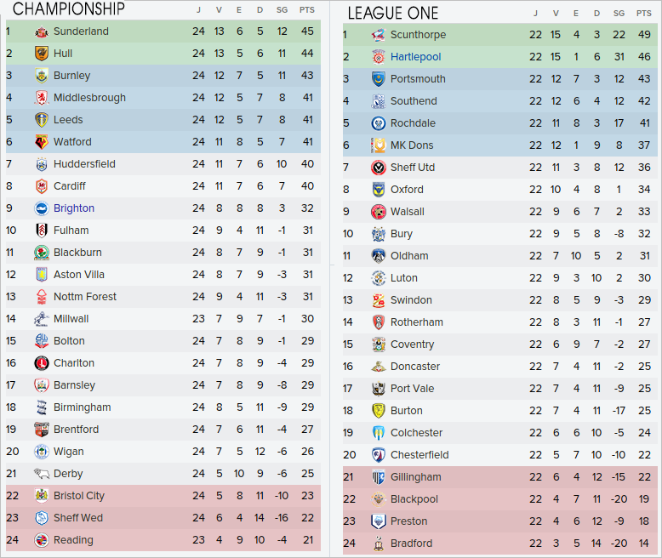The width and height of the screenshot is (662, 558).
Task: Click the Reading club crest
Action: point(41,540)
